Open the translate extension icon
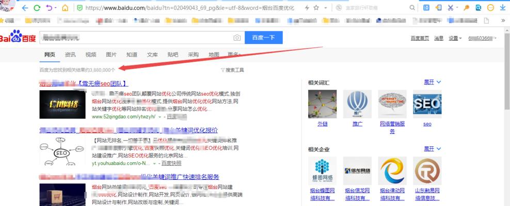This screenshot has width=510, height=206. 426,8
